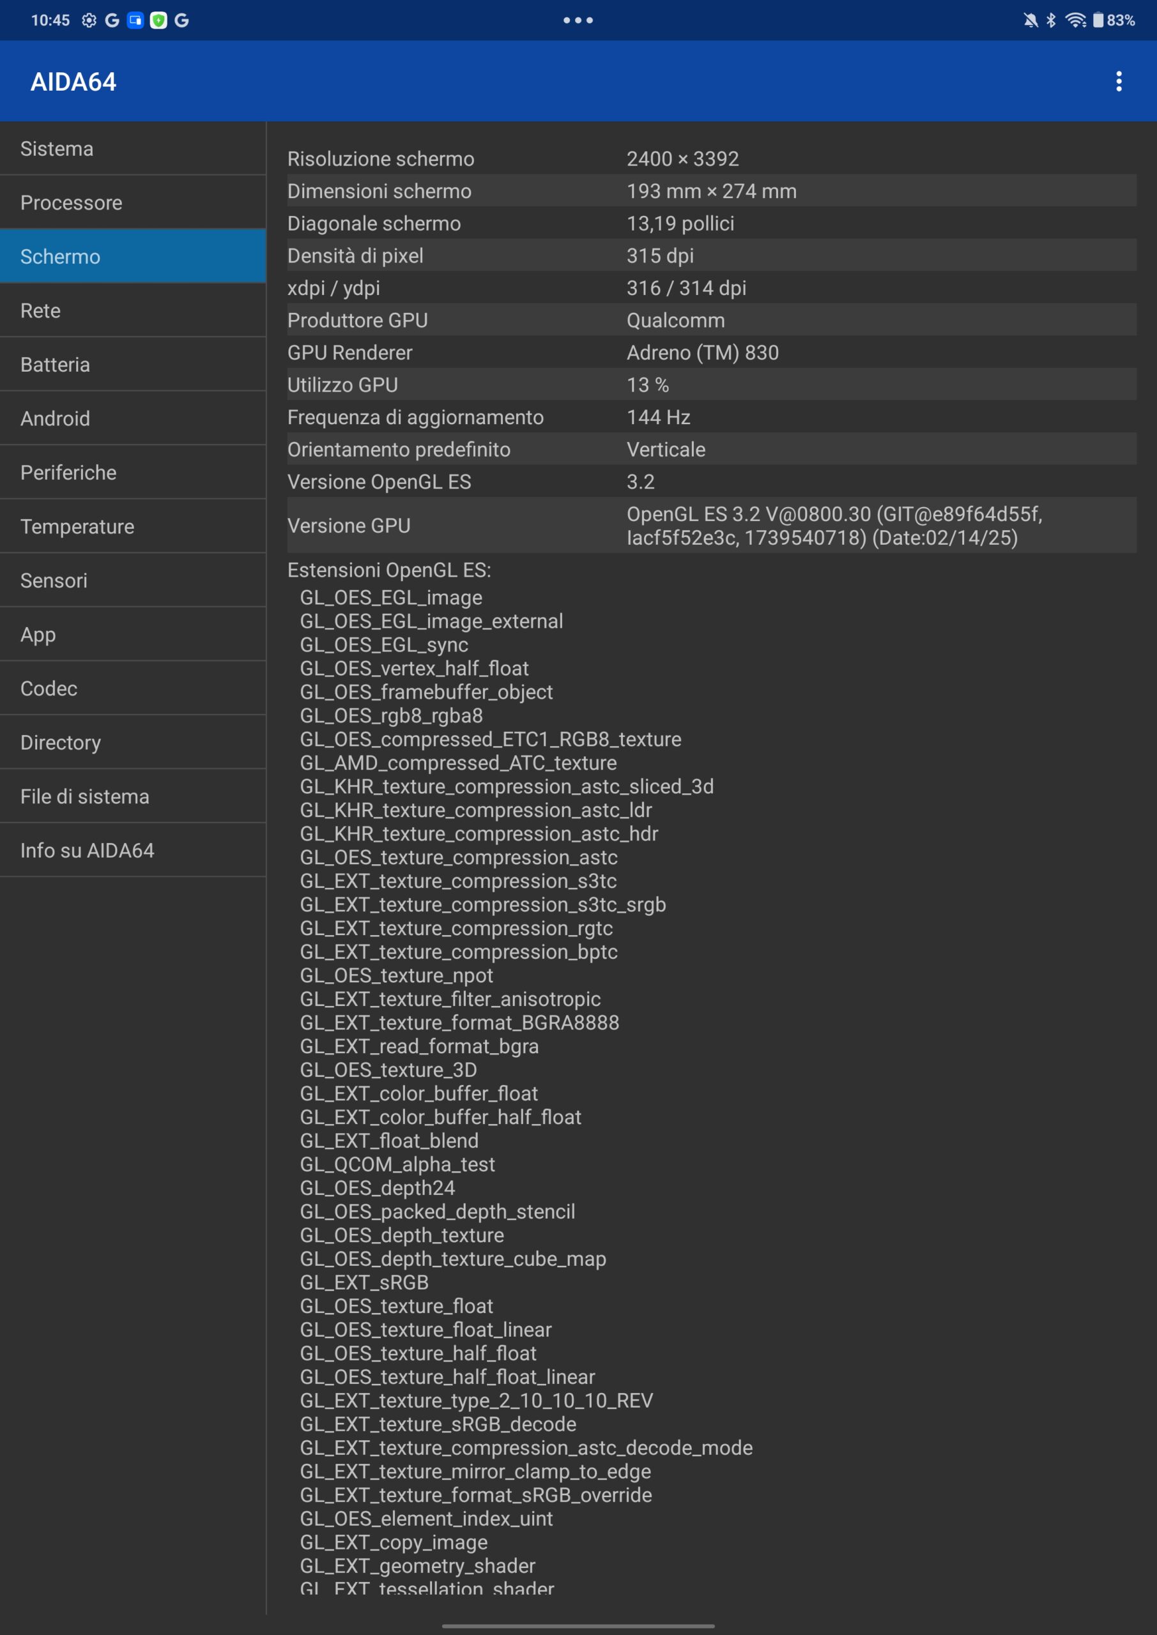Open the Sistema section
The width and height of the screenshot is (1157, 1635).
coord(134,149)
